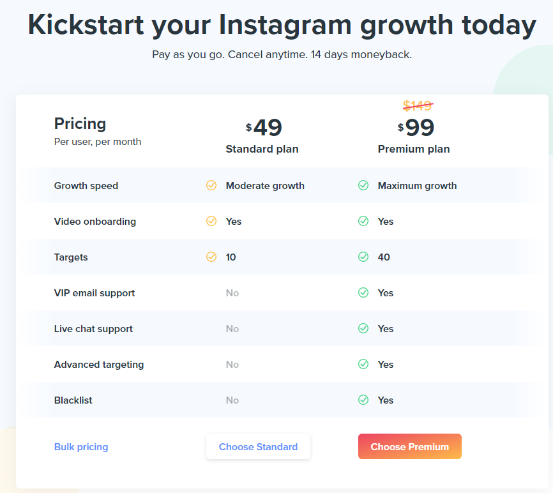Image resolution: width=553 pixels, height=493 pixels.
Task: Click the orange check icon beside Moderate growth
Action: [211, 185]
